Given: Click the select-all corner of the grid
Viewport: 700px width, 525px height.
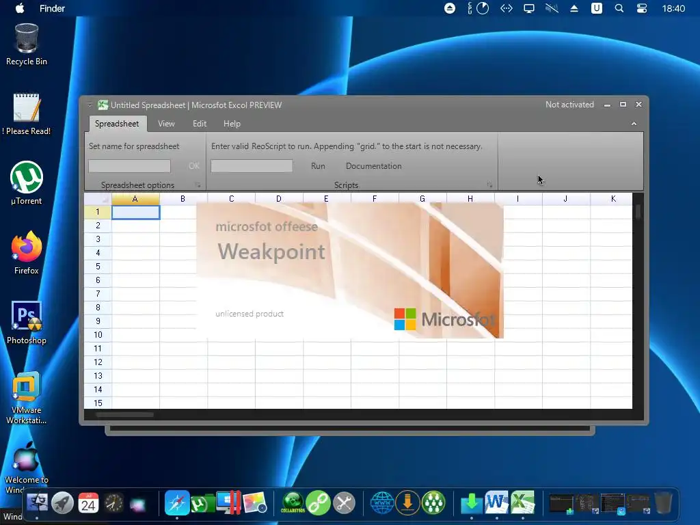Looking at the screenshot, I should click(98, 199).
